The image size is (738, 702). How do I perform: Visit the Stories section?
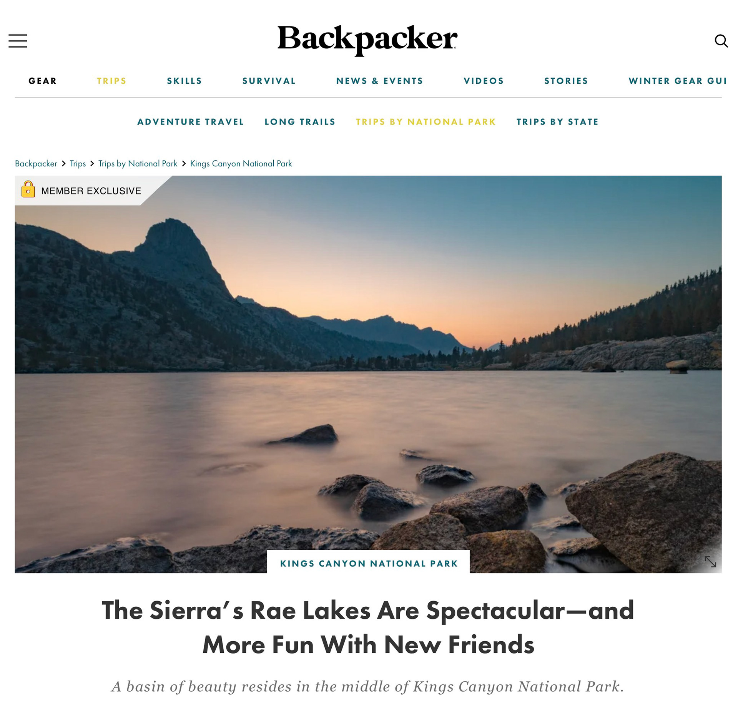pos(566,81)
